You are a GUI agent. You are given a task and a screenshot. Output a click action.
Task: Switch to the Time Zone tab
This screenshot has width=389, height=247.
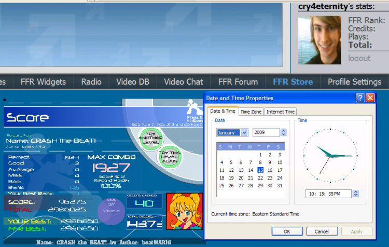point(251,112)
